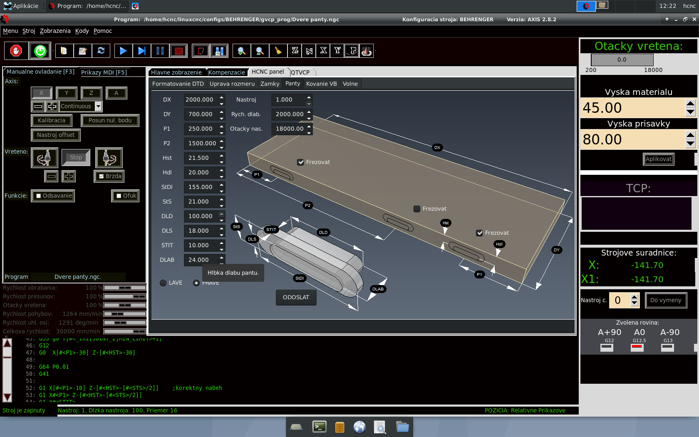
Task: Open the Stroj menu
Action: pyautogui.click(x=29, y=31)
